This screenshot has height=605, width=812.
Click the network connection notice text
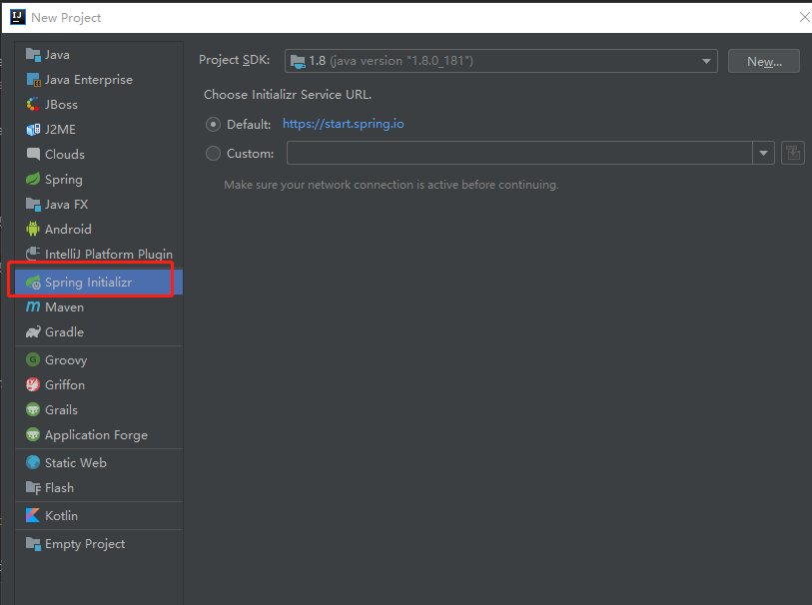391,185
